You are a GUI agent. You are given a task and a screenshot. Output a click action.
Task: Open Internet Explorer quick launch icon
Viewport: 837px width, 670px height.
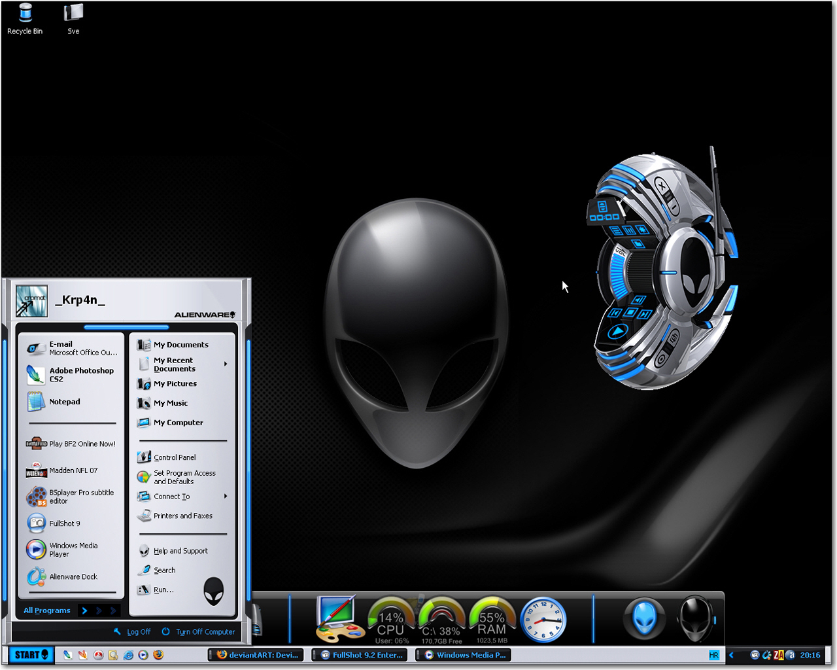(x=128, y=655)
